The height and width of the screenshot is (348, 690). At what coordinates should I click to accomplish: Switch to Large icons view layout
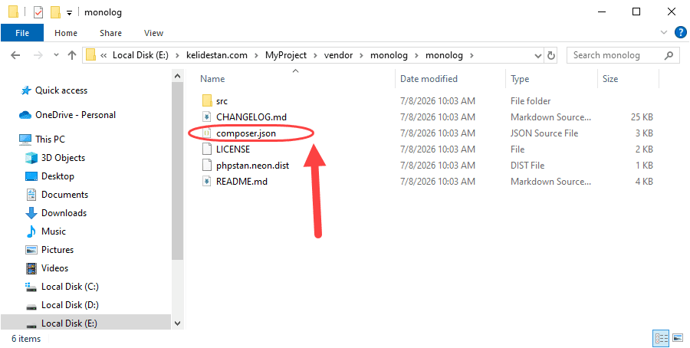(x=678, y=338)
